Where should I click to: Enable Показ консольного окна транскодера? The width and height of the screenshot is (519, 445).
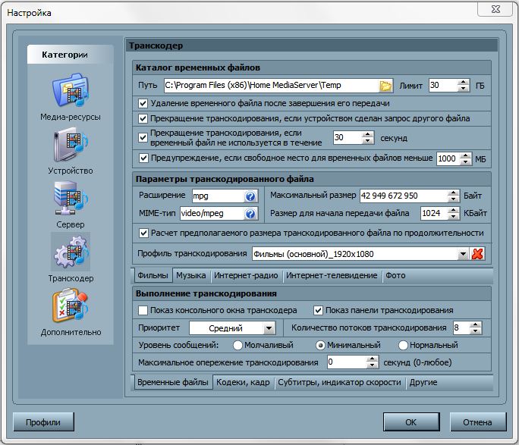[143, 310]
